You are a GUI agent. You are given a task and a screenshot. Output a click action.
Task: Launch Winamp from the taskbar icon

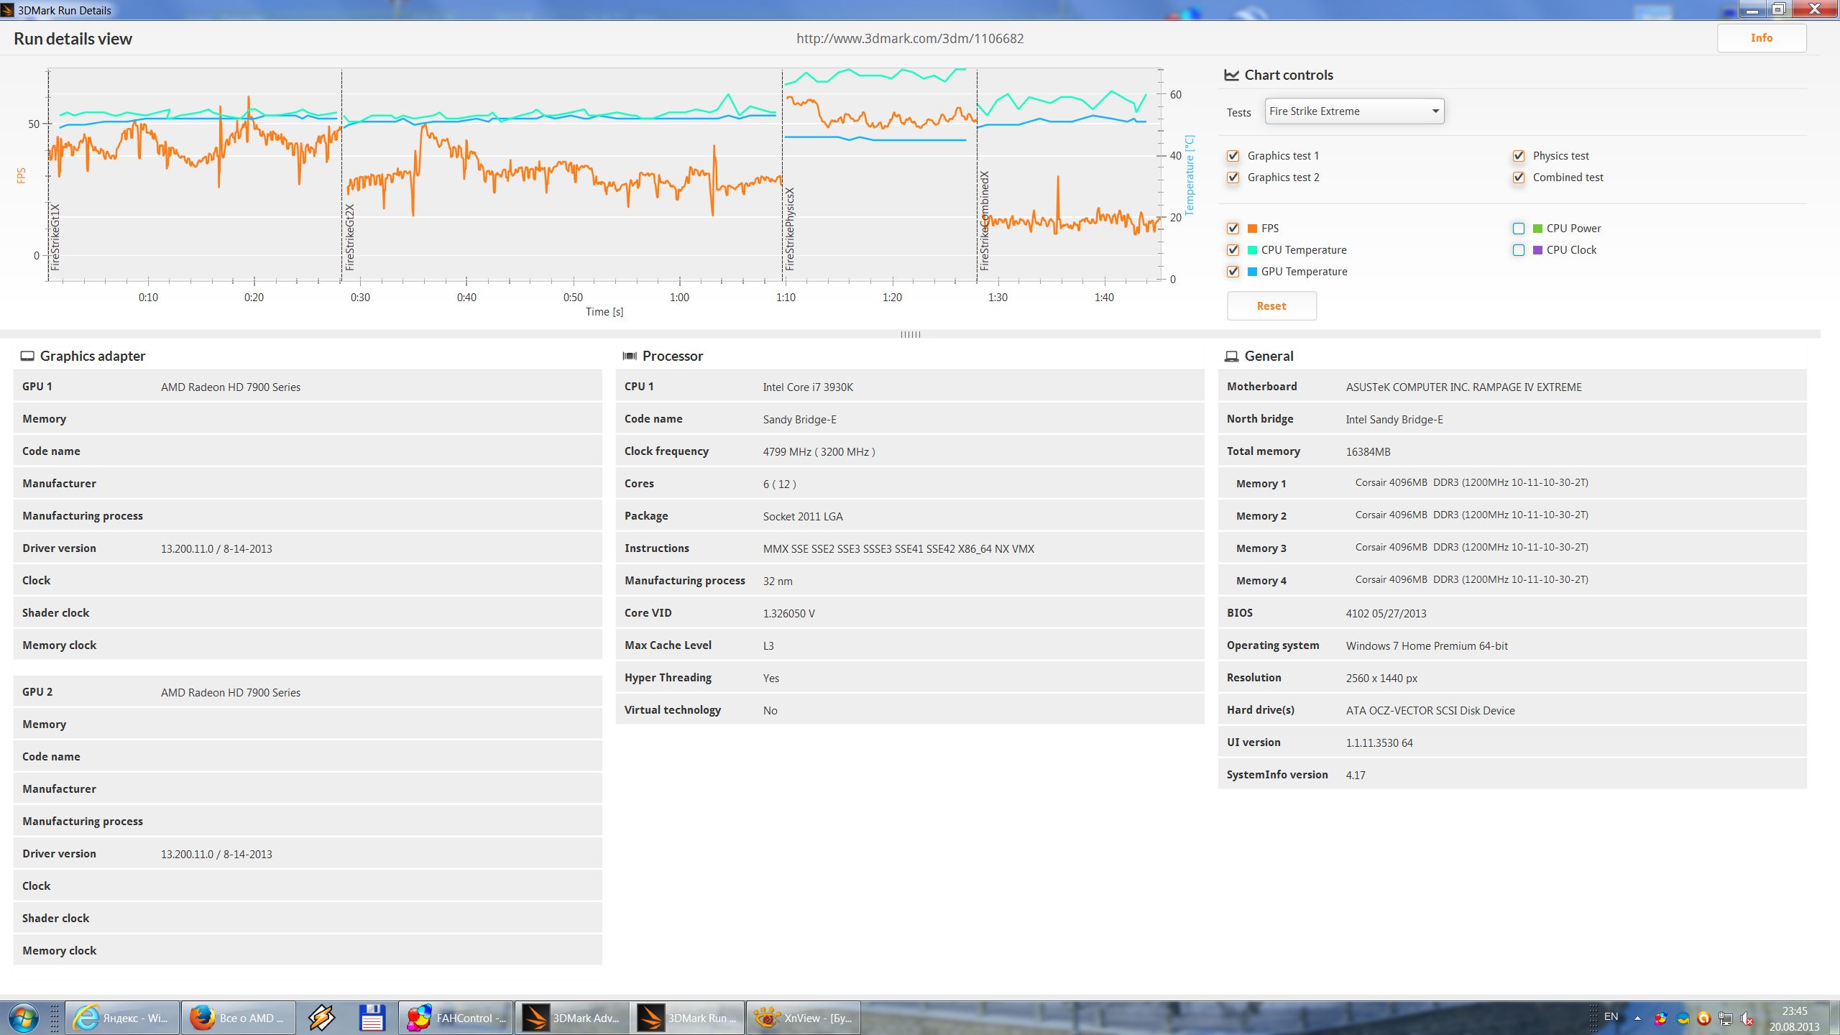click(321, 1018)
